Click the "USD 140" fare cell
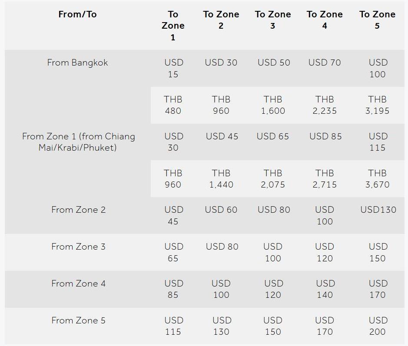This screenshot has width=408, height=346. (x=325, y=289)
